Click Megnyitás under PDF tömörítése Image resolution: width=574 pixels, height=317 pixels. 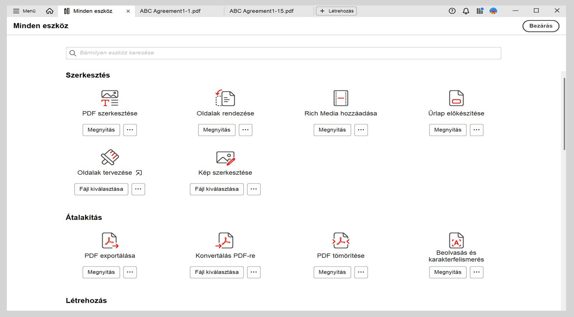[332, 272]
